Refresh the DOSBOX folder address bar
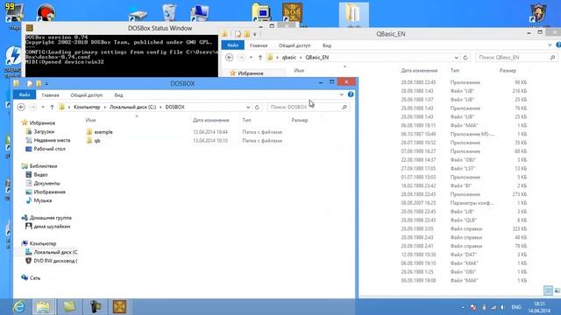Viewport: 561px width, 315px height. [257, 107]
